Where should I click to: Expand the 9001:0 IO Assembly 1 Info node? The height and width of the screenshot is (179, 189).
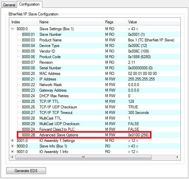(12, 151)
